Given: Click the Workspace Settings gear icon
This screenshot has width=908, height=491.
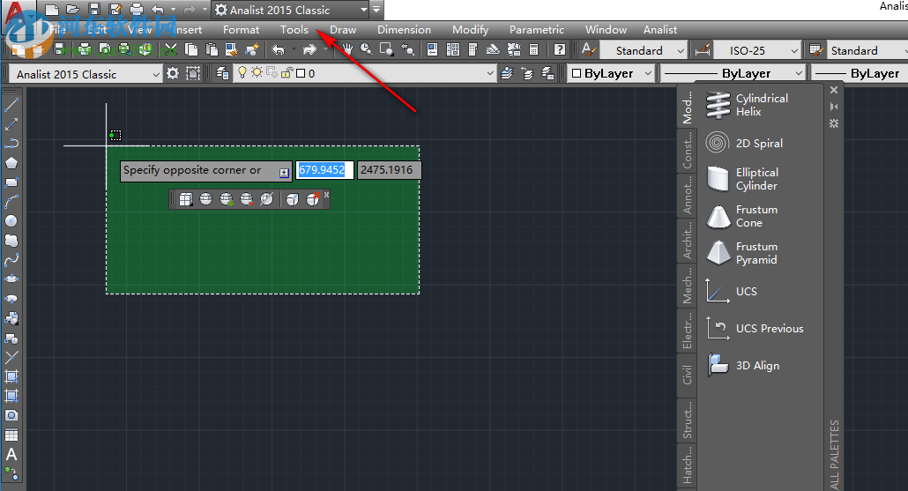Looking at the screenshot, I should pyautogui.click(x=173, y=73).
